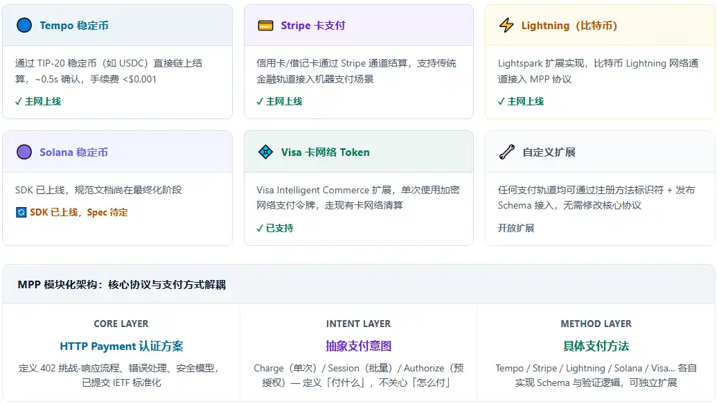
Task: Click the MPP 模块化架构 section header
Action: click(x=121, y=285)
